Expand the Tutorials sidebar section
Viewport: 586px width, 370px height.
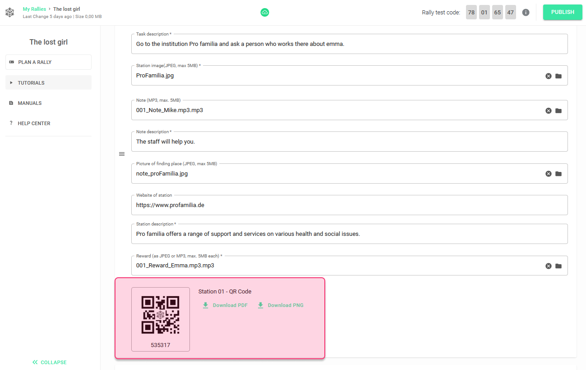pyautogui.click(x=48, y=83)
